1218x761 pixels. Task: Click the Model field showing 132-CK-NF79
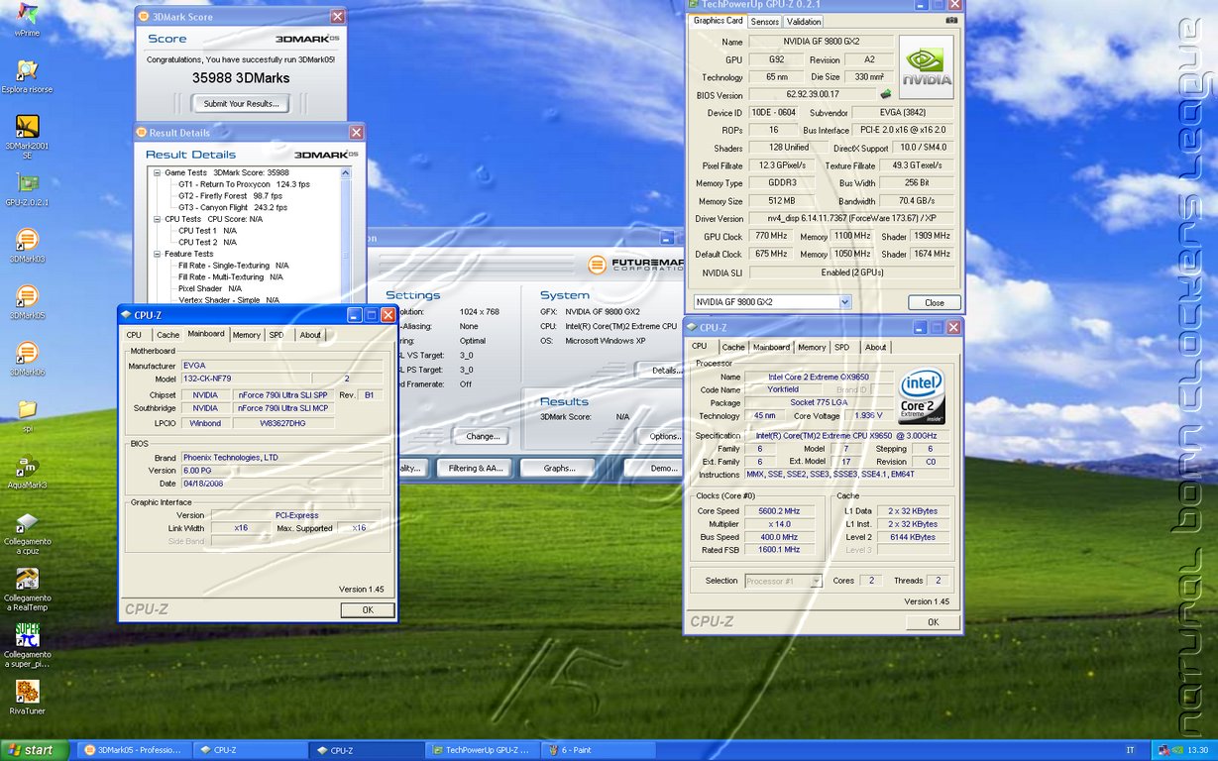(246, 379)
